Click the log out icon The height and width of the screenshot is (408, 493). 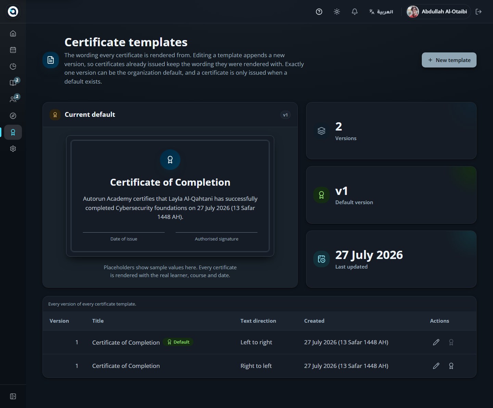pos(479,12)
